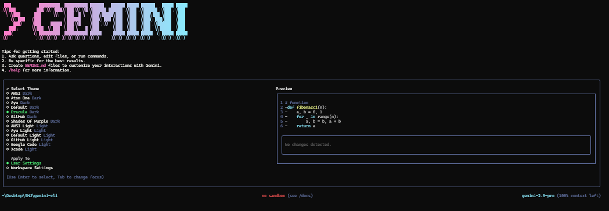The image size is (609, 211).
Task: Click the 'for _ in range(n):' code line
Action: 318,117
